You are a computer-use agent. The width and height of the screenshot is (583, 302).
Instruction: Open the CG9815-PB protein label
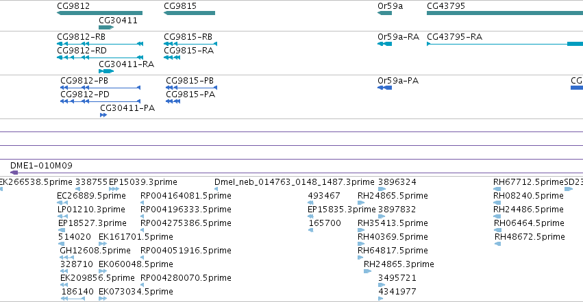[190, 81]
